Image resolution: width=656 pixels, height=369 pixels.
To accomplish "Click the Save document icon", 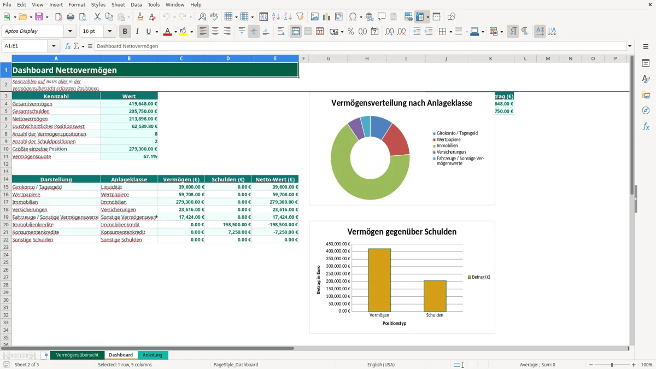I will point(39,17).
